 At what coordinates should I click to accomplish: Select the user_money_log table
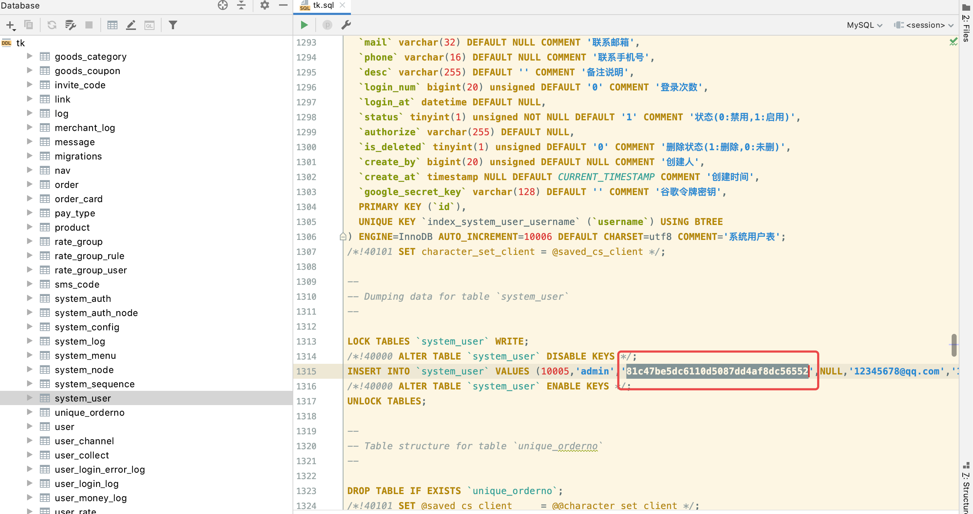91,498
